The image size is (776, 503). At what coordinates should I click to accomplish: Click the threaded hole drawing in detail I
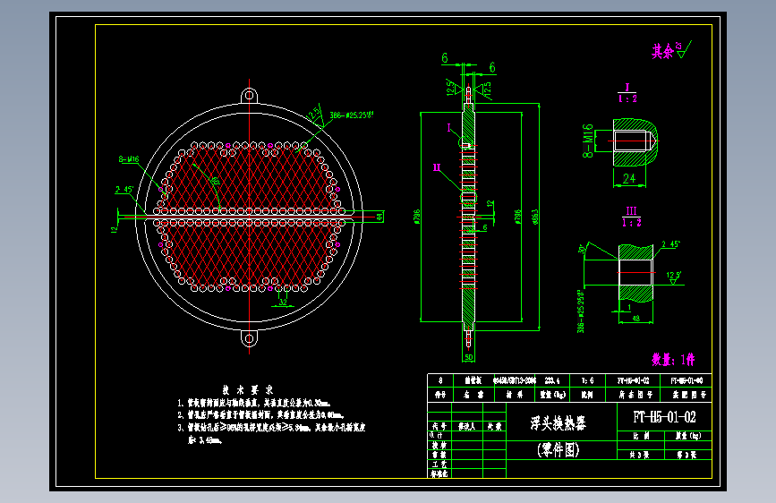pos(635,141)
